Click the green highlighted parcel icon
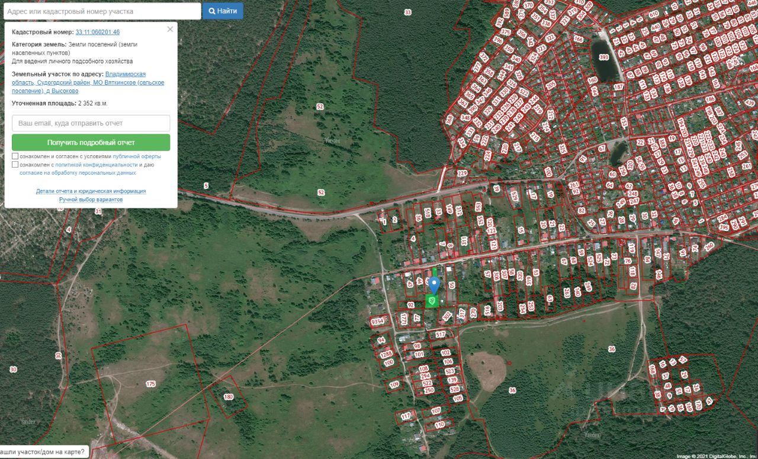 (432, 301)
